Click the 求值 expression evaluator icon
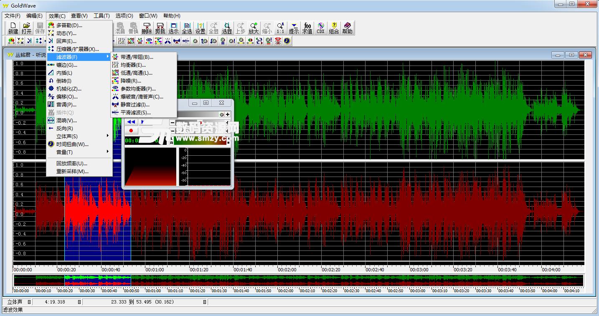The image size is (599, 316). pos(307,28)
